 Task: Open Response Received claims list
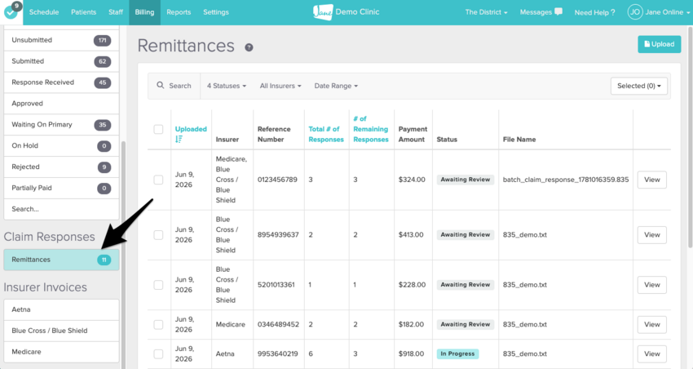[61, 82]
